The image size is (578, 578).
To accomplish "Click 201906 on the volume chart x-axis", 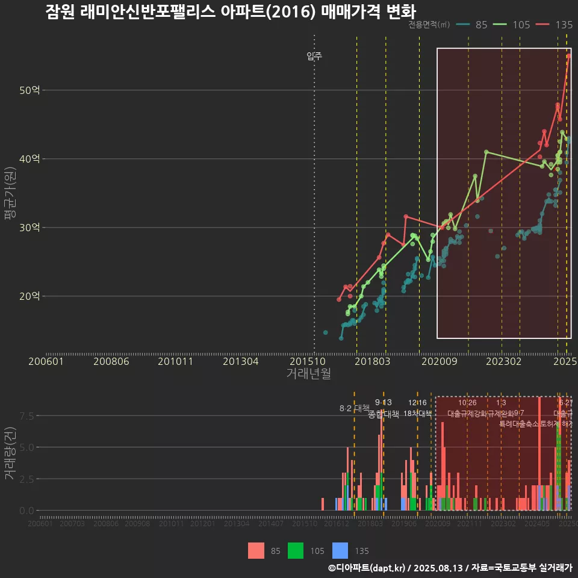I will tap(404, 523).
